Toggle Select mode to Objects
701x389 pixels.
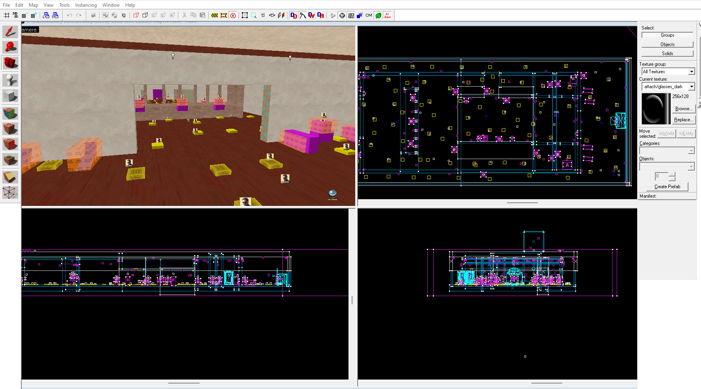click(667, 44)
